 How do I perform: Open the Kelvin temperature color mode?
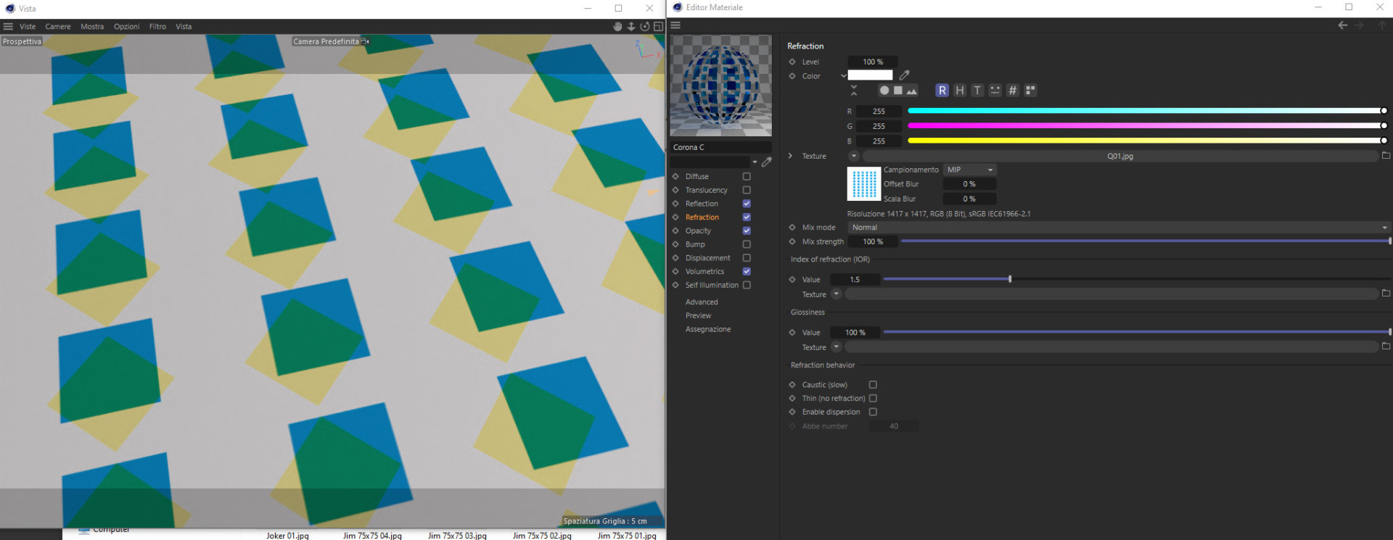[x=977, y=91]
